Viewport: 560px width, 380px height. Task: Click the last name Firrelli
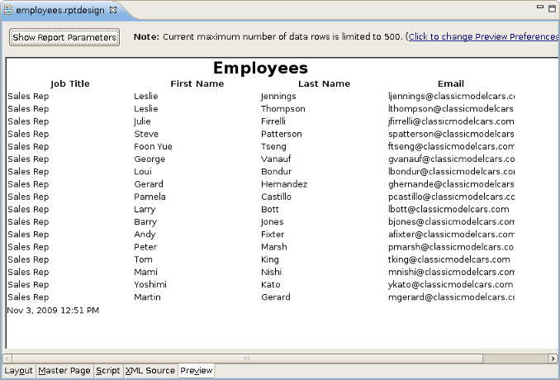[273, 121]
